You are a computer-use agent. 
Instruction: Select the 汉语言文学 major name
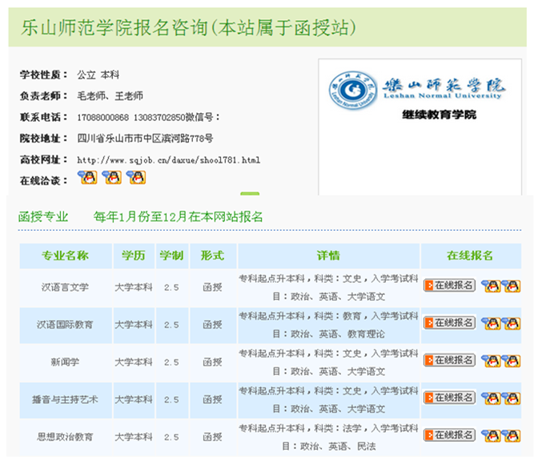[65, 288]
